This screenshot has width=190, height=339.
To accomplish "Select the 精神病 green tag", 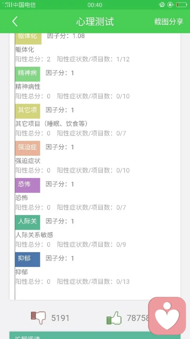I will (x=28, y=74).
